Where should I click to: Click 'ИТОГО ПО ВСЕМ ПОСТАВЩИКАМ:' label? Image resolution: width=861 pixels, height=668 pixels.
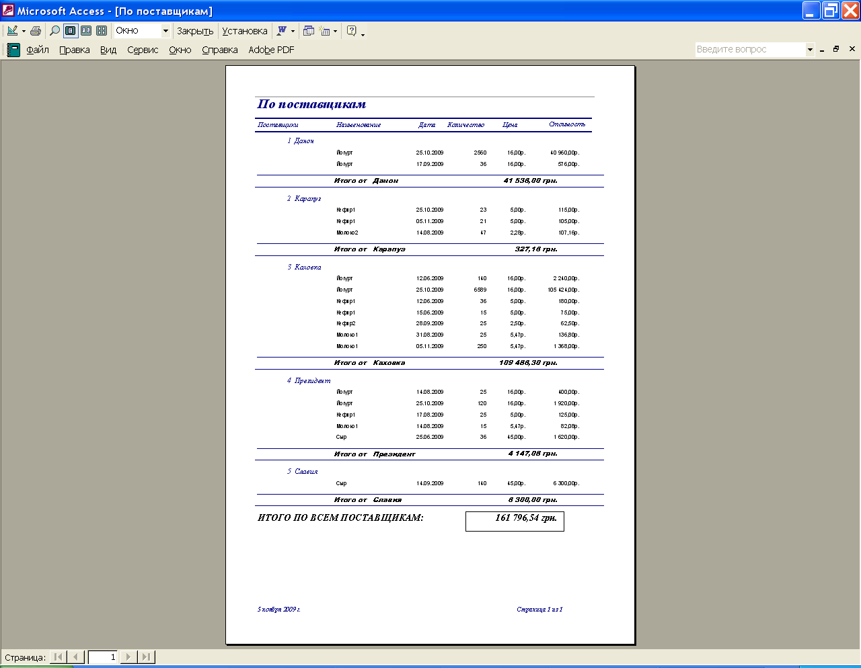(x=341, y=518)
